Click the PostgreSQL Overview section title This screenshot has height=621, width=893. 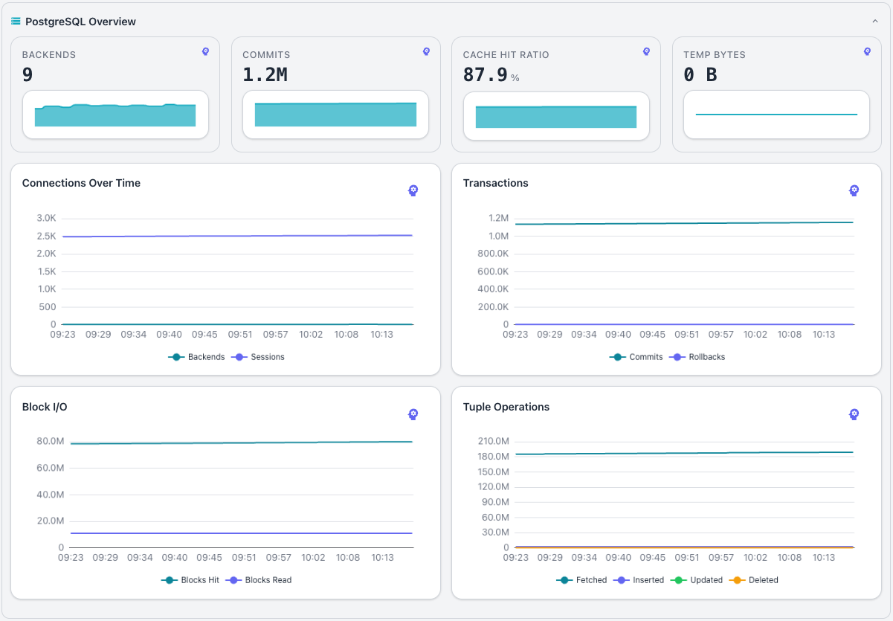80,22
